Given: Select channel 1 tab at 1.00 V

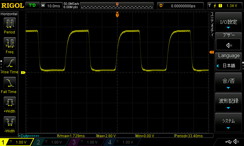Looking at the screenshot, I should tap(17, 142).
